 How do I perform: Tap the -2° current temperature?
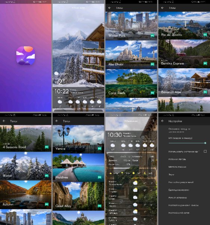pyautogui.click(x=60, y=82)
